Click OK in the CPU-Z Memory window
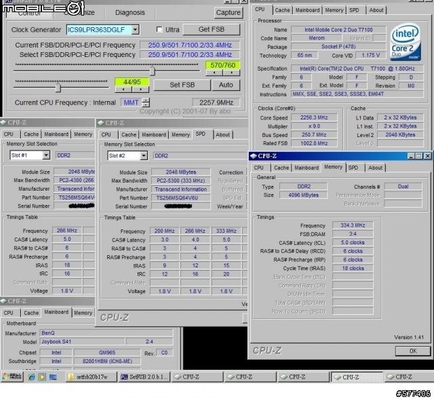This screenshot has width=434, height=399. click(x=413, y=351)
